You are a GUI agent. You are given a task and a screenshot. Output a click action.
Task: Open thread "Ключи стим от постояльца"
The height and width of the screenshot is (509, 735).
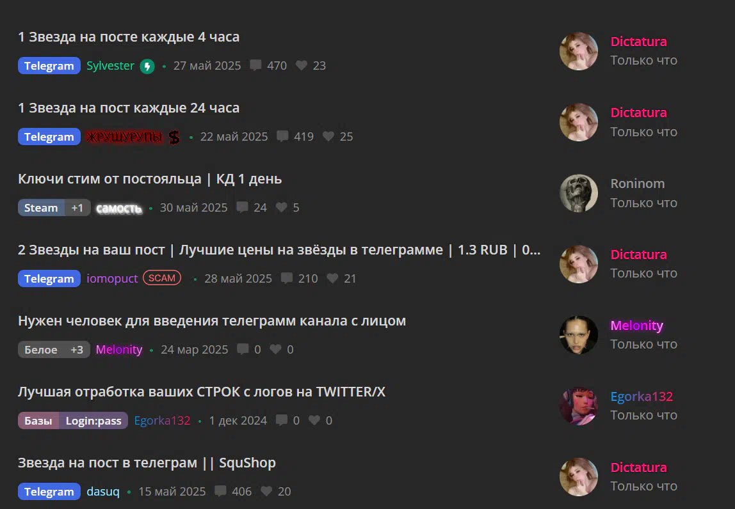(109, 179)
